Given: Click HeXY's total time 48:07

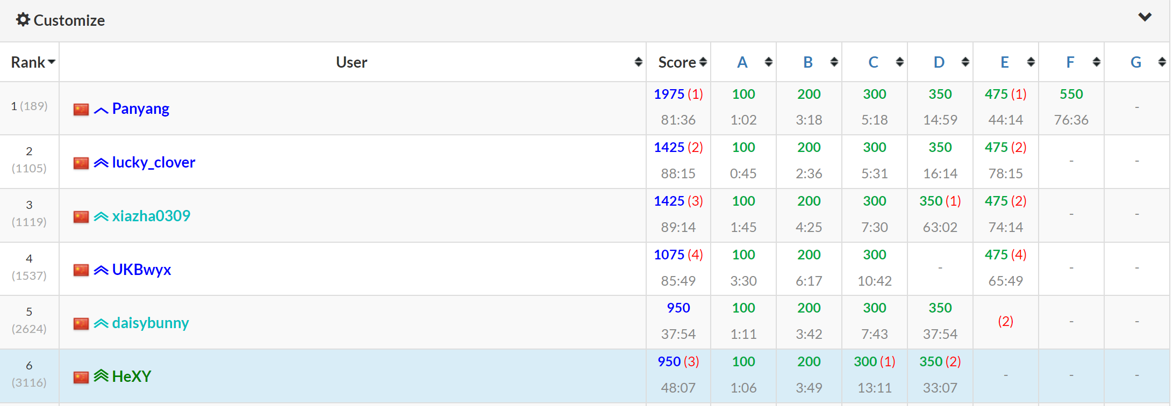Looking at the screenshot, I should 678,388.
